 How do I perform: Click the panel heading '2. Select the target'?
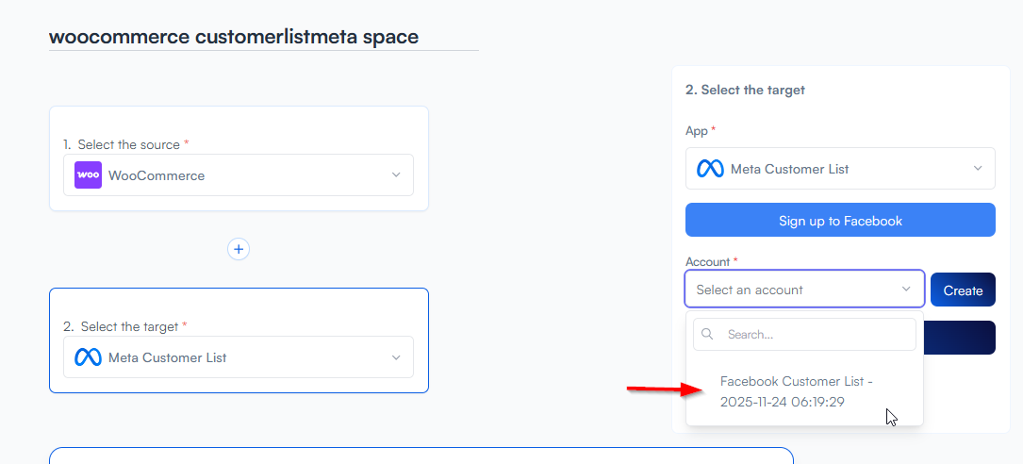click(x=745, y=90)
